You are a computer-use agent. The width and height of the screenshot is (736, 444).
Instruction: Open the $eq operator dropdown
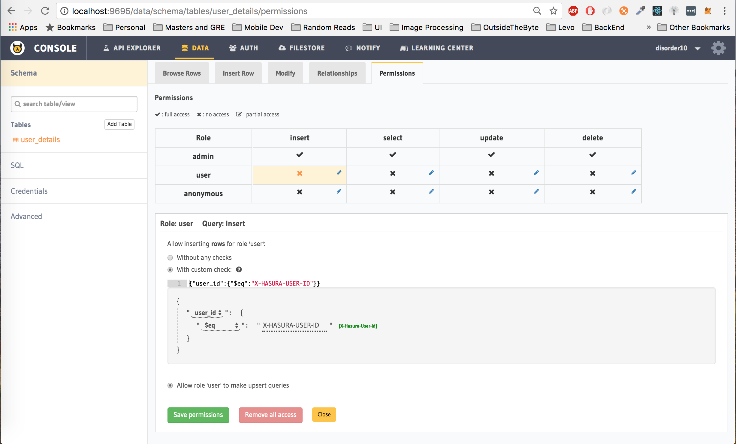221,325
